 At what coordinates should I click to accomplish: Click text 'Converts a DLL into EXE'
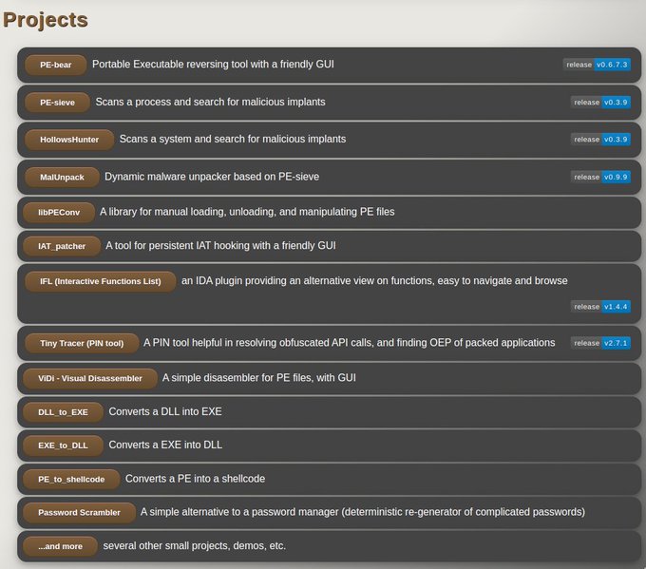[x=165, y=411]
